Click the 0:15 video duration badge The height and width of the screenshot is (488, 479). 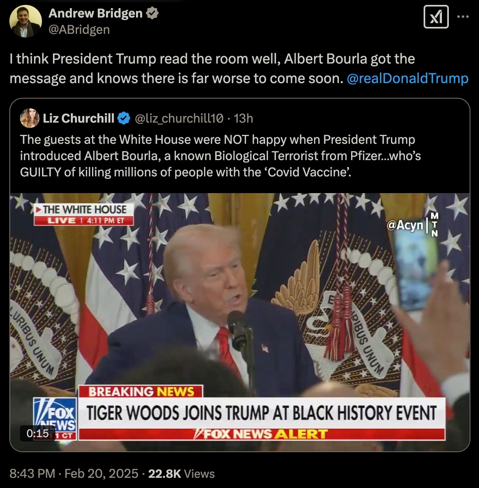point(37,433)
